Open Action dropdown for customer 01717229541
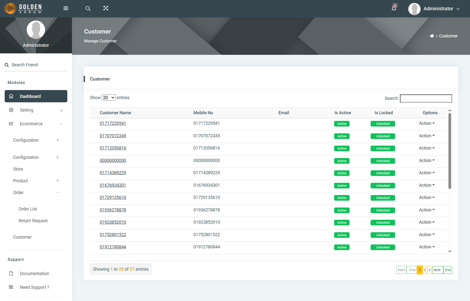 (x=427, y=124)
